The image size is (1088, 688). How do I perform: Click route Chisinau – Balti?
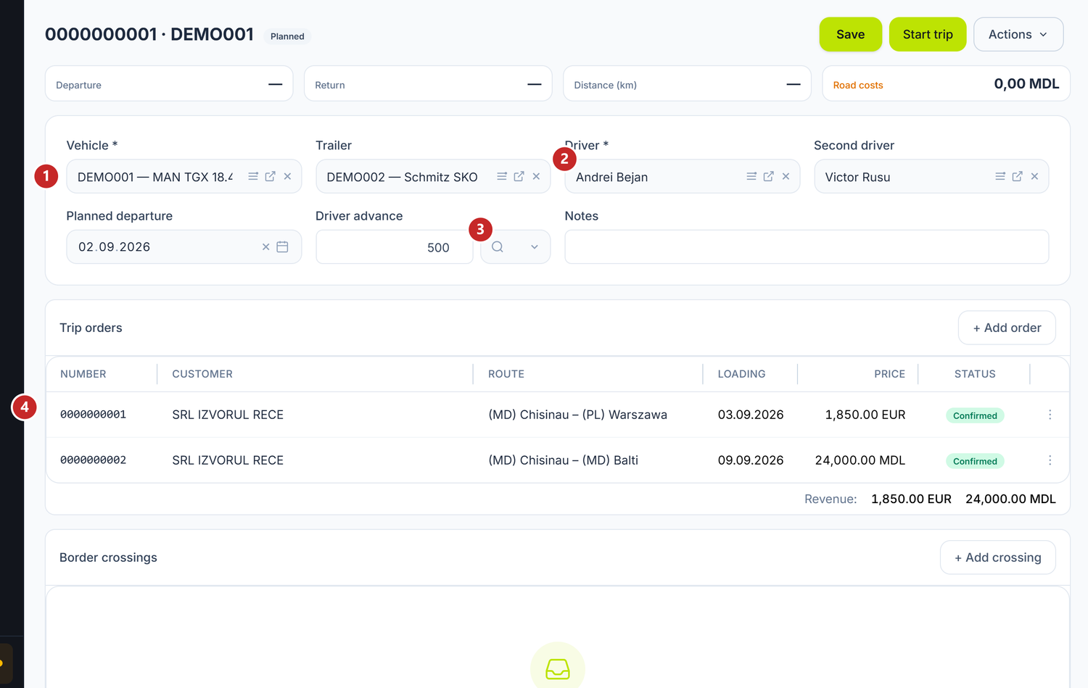click(x=563, y=460)
